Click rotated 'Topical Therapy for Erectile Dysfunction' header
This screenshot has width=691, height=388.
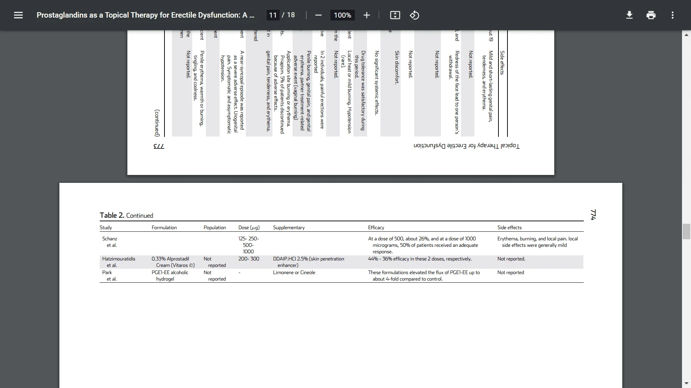click(x=466, y=145)
